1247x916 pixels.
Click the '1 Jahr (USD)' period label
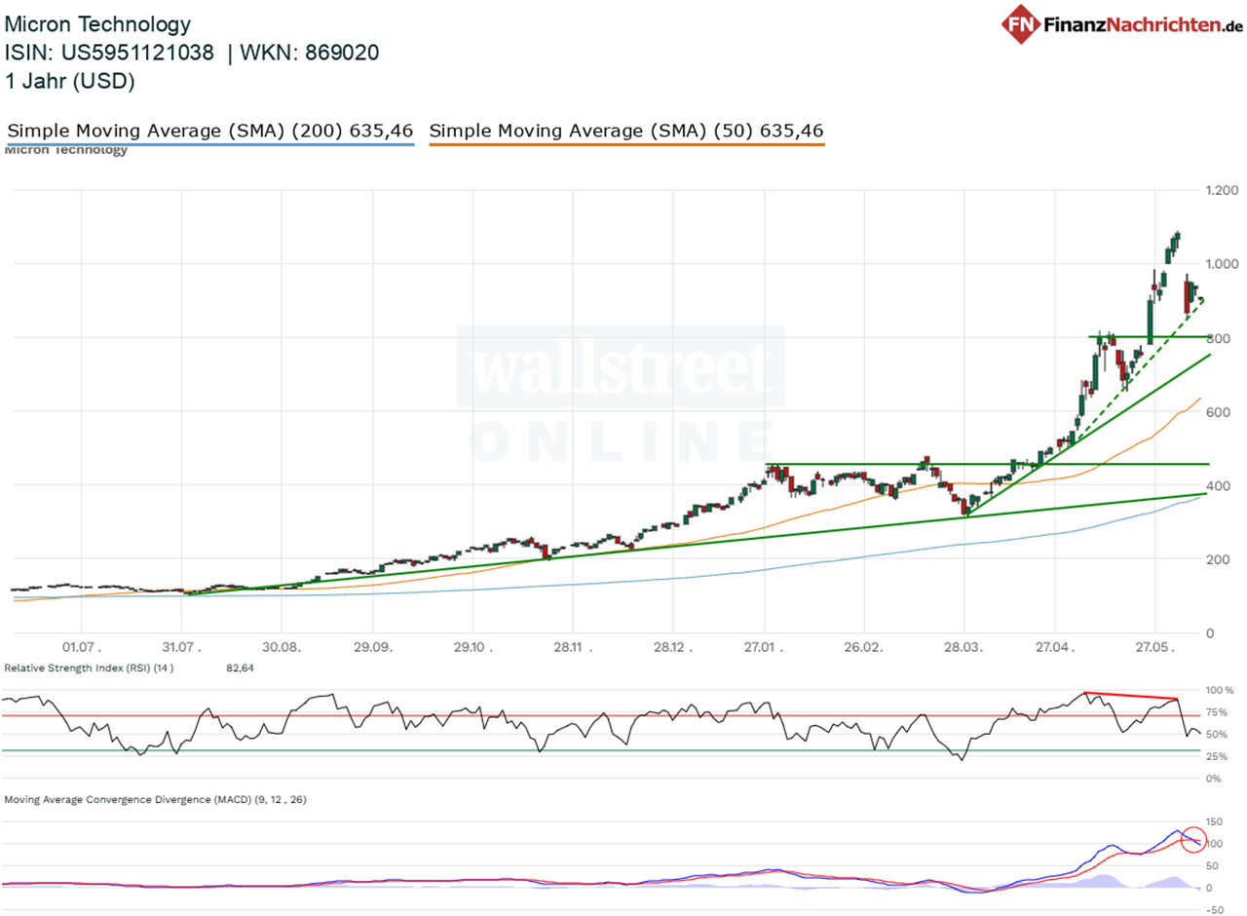70,82
